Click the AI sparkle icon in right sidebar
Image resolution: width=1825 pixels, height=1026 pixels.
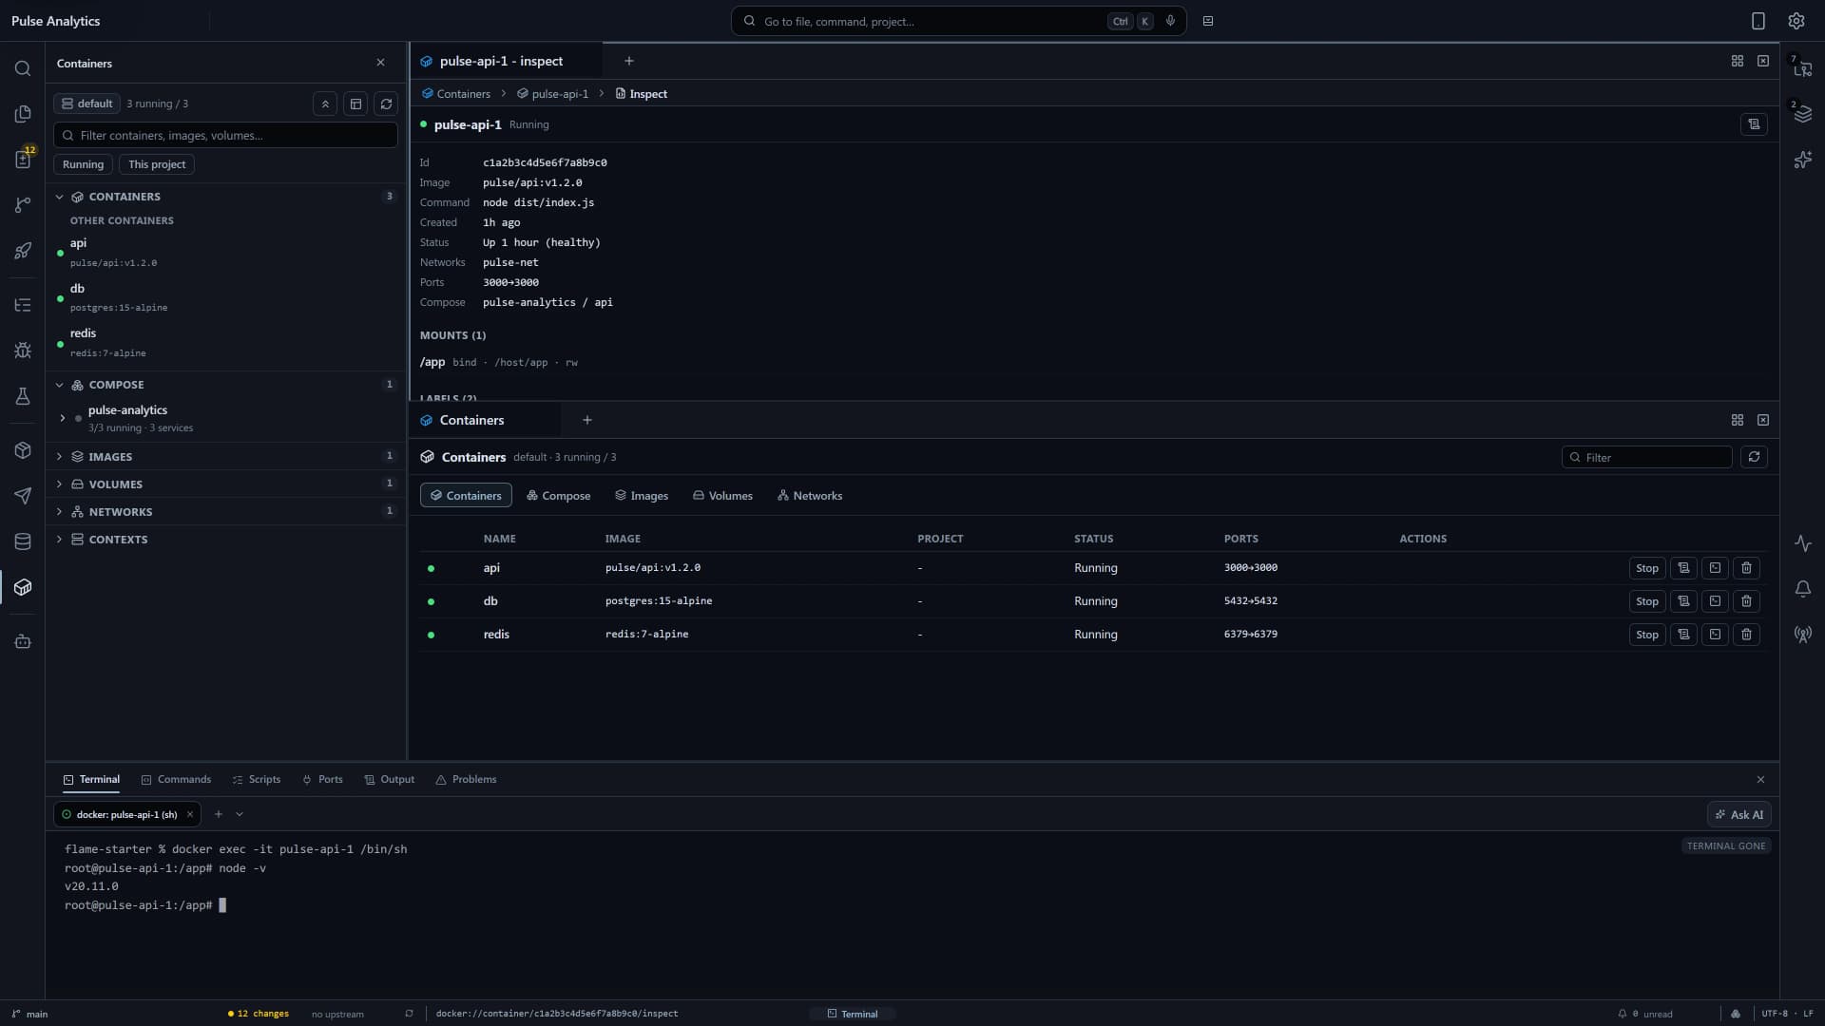1803,160
